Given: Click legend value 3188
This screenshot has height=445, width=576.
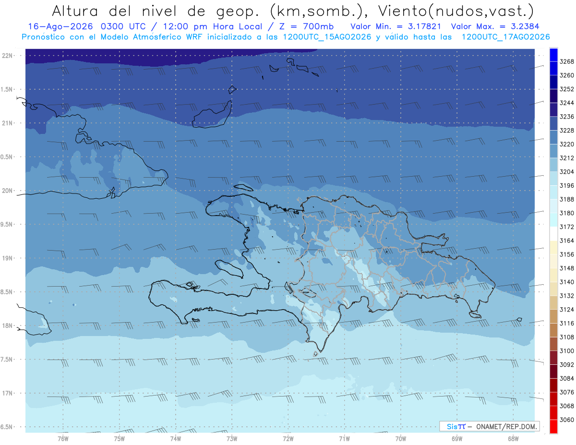Looking at the screenshot, I should [567, 199].
